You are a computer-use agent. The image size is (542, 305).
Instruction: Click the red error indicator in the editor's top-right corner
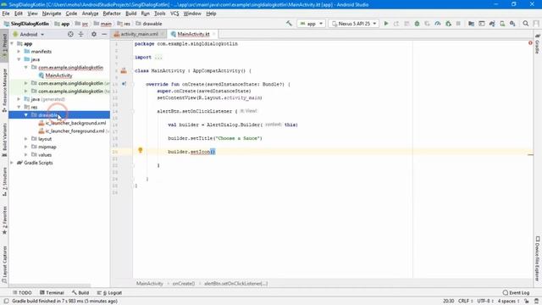pos(530,43)
